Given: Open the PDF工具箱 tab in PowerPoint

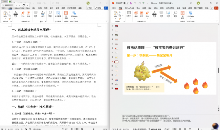Looking at the screenshot, I should [x=198, y=8].
